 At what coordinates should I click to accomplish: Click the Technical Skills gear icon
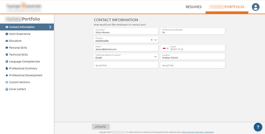click(7, 55)
